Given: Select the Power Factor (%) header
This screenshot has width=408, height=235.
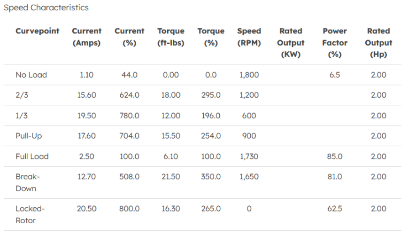Looking at the screenshot, I should click(335, 42).
